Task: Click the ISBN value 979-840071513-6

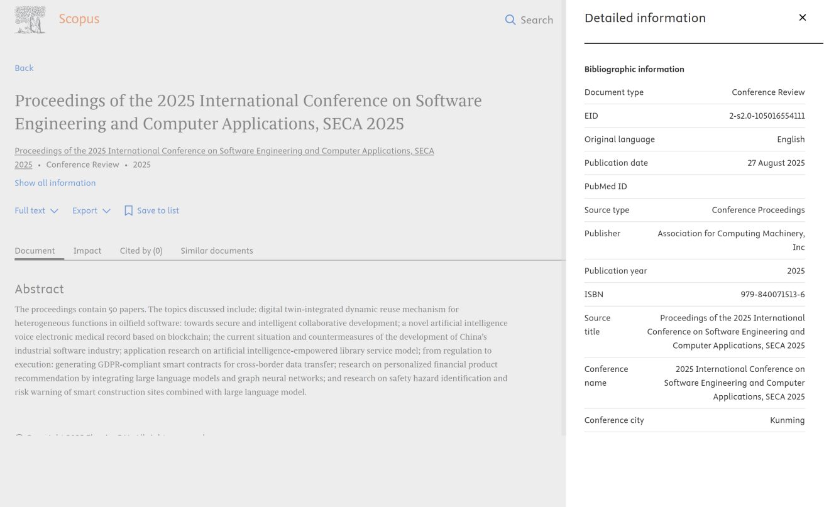Action: pos(772,294)
